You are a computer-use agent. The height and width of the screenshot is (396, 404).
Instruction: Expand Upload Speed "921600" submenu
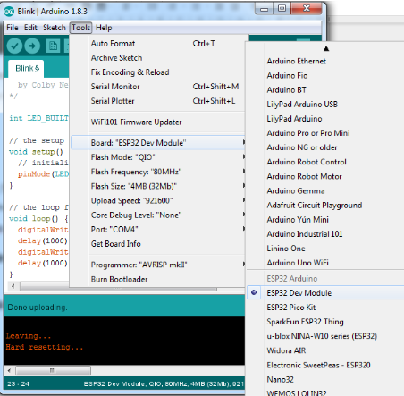click(158, 200)
